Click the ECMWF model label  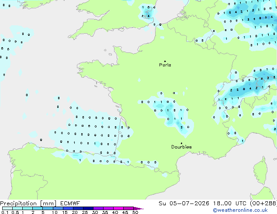pyautogui.click(x=70, y=204)
